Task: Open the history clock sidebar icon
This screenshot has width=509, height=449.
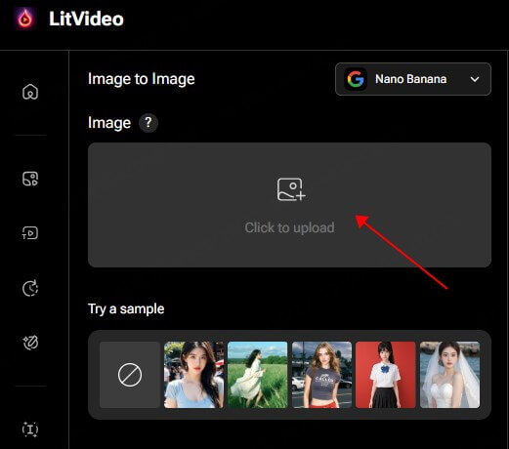Action: [x=30, y=288]
